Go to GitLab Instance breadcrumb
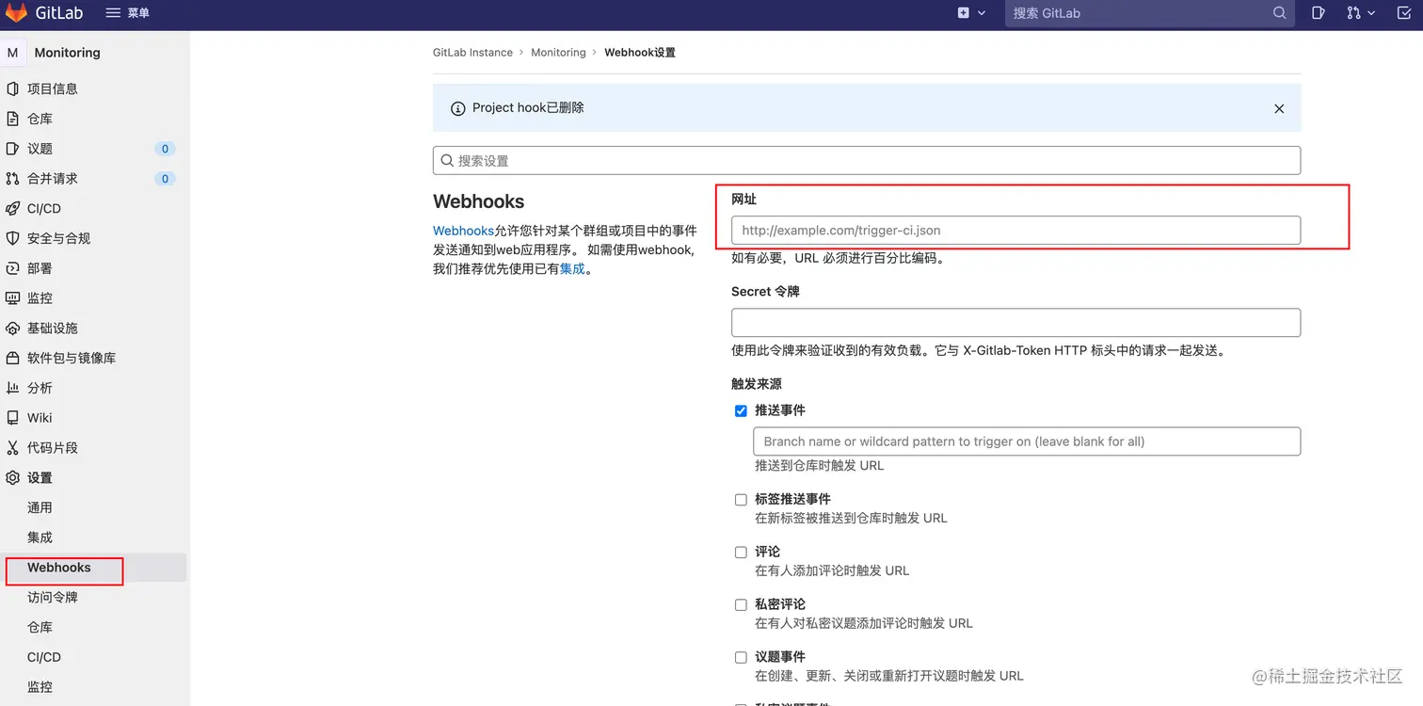 pos(472,53)
